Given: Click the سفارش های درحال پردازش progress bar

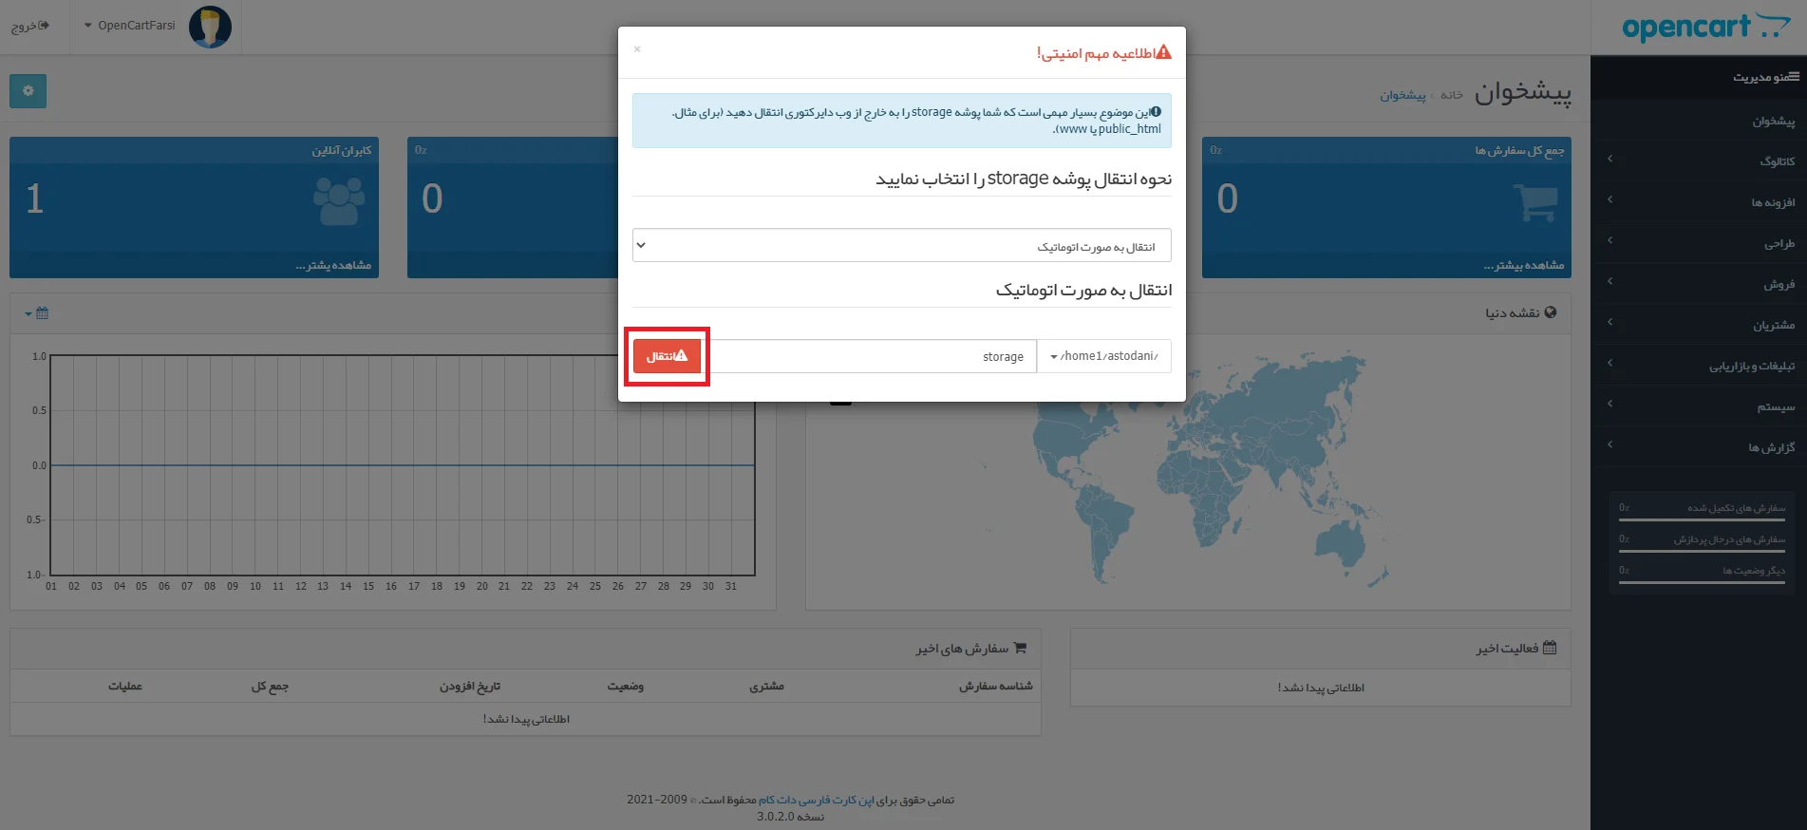Looking at the screenshot, I should (1702, 551).
